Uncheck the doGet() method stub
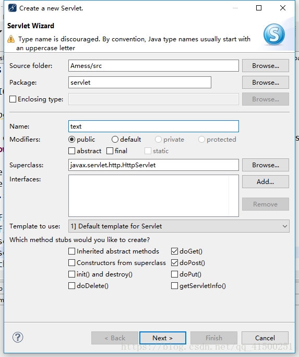Screen dimensions: 299x357 click(174, 251)
